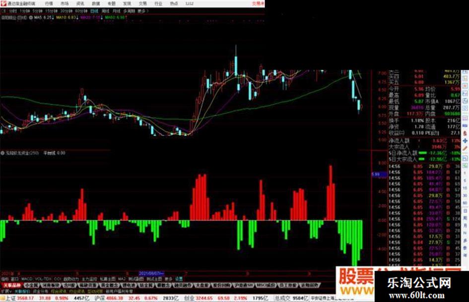
Task: Select the 月线 monthly period
Action: (116, 11)
